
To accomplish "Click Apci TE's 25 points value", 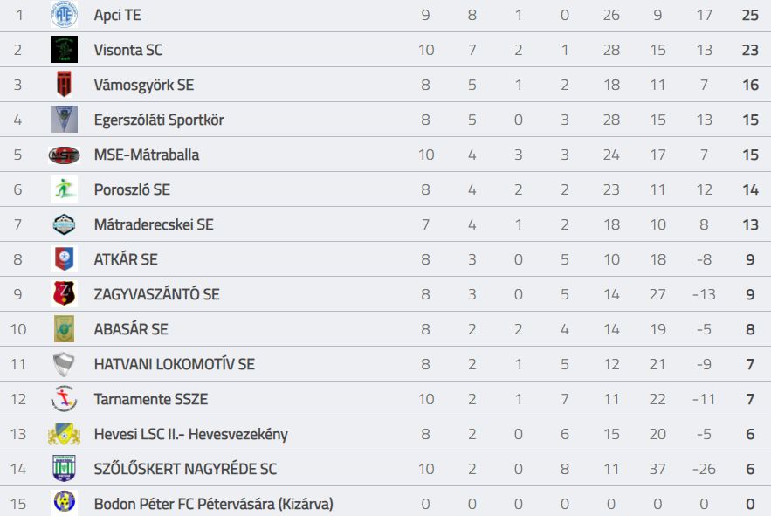I will pos(750,15).
